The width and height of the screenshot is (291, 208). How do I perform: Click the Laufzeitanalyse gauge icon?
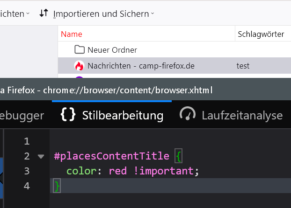point(188,115)
